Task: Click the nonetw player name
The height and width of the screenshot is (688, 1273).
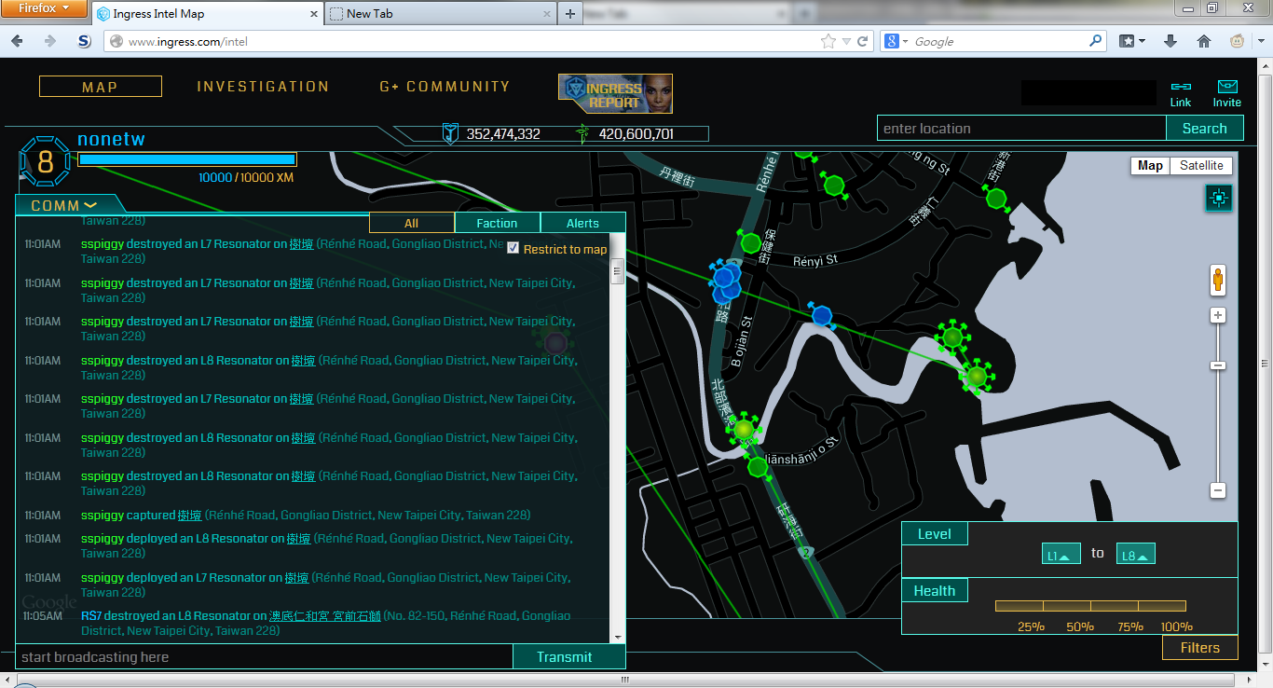Action: 111,140
